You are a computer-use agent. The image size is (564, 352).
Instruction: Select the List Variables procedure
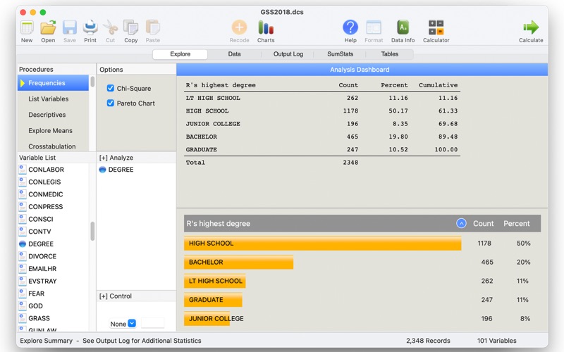coord(54,99)
